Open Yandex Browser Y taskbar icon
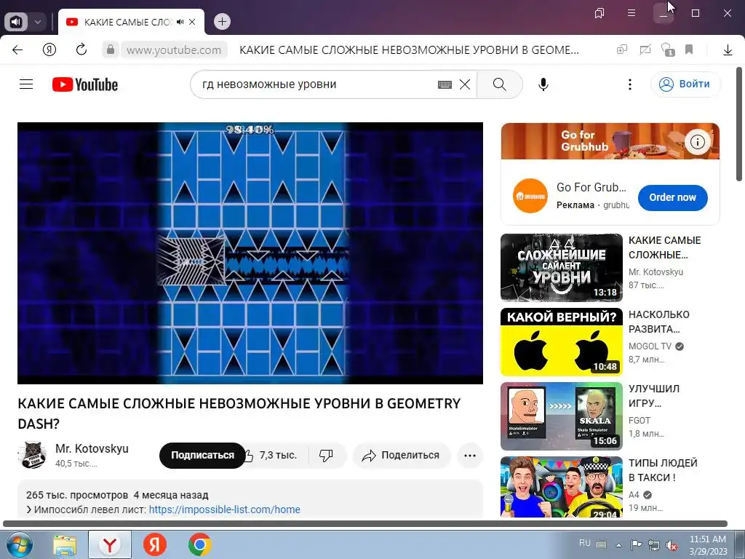The width and height of the screenshot is (745, 559). [110, 544]
